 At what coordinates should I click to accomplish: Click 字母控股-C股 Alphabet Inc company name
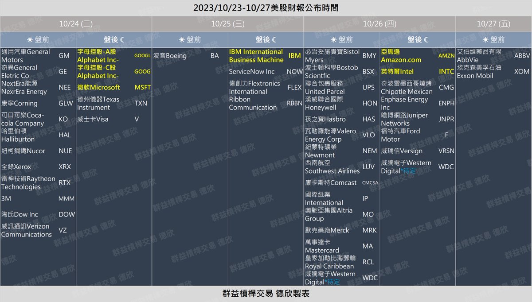98,72
